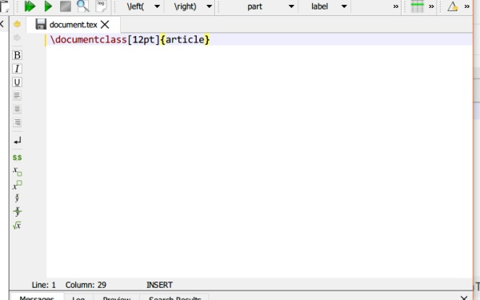480x300 pixels.
Task: Stop compilation with the gray square
Action: click(x=66, y=6)
